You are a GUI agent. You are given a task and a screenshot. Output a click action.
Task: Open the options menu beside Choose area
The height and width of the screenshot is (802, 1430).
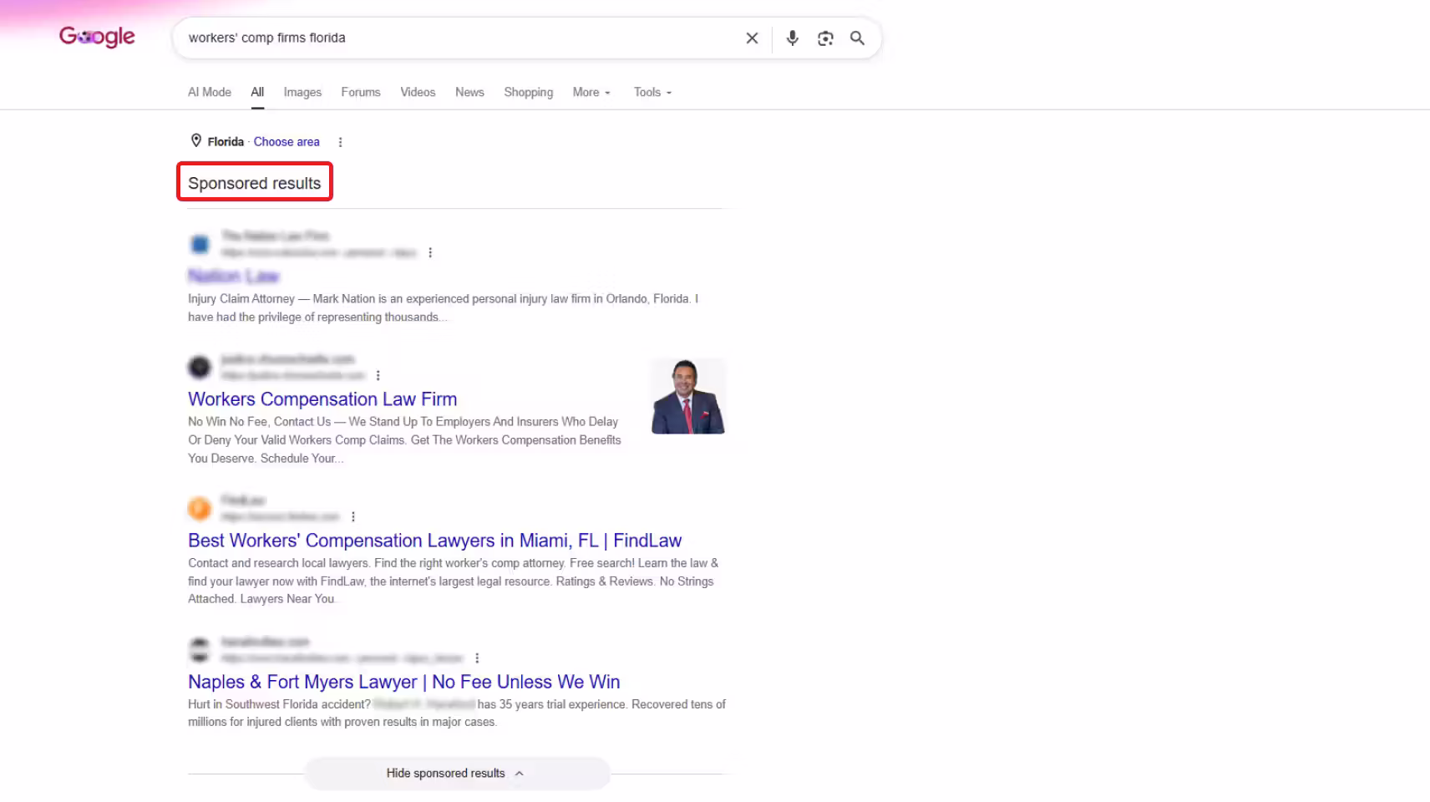point(340,142)
